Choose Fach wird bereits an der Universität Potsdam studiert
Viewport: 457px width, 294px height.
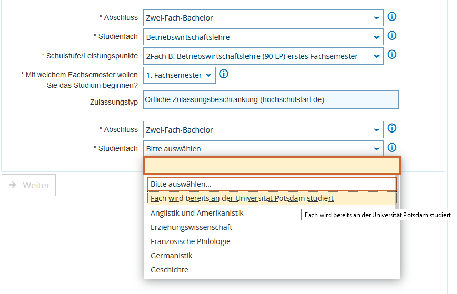coord(272,198)
